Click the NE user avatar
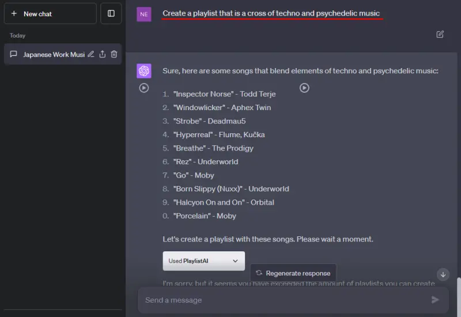The height and width of the screenshot is (317, 461). 144,14
